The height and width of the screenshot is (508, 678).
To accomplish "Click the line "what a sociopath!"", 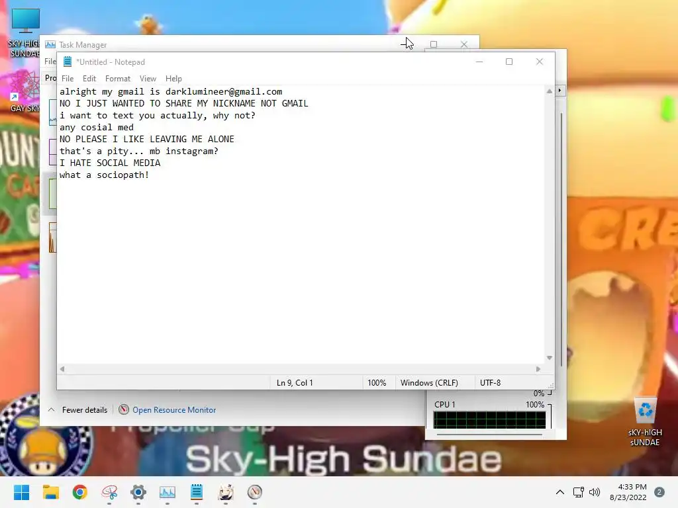I will pyautogui.click(x=104, y=175).
